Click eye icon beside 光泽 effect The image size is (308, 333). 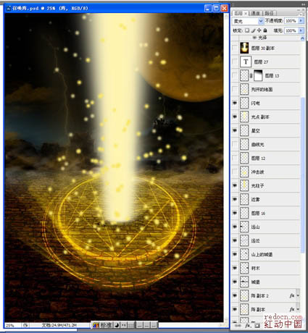click(x=254, y=38)
